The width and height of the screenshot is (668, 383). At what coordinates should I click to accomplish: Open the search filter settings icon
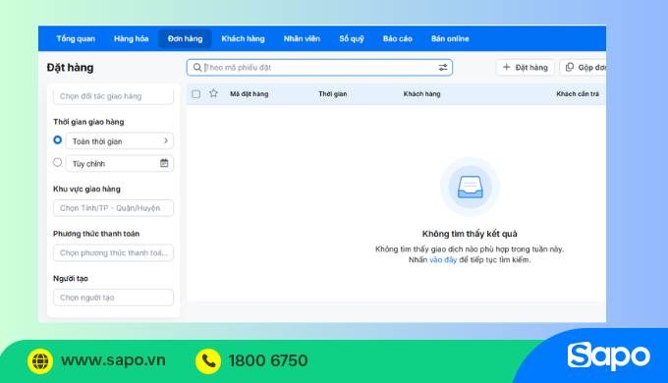tap(443, 68)
